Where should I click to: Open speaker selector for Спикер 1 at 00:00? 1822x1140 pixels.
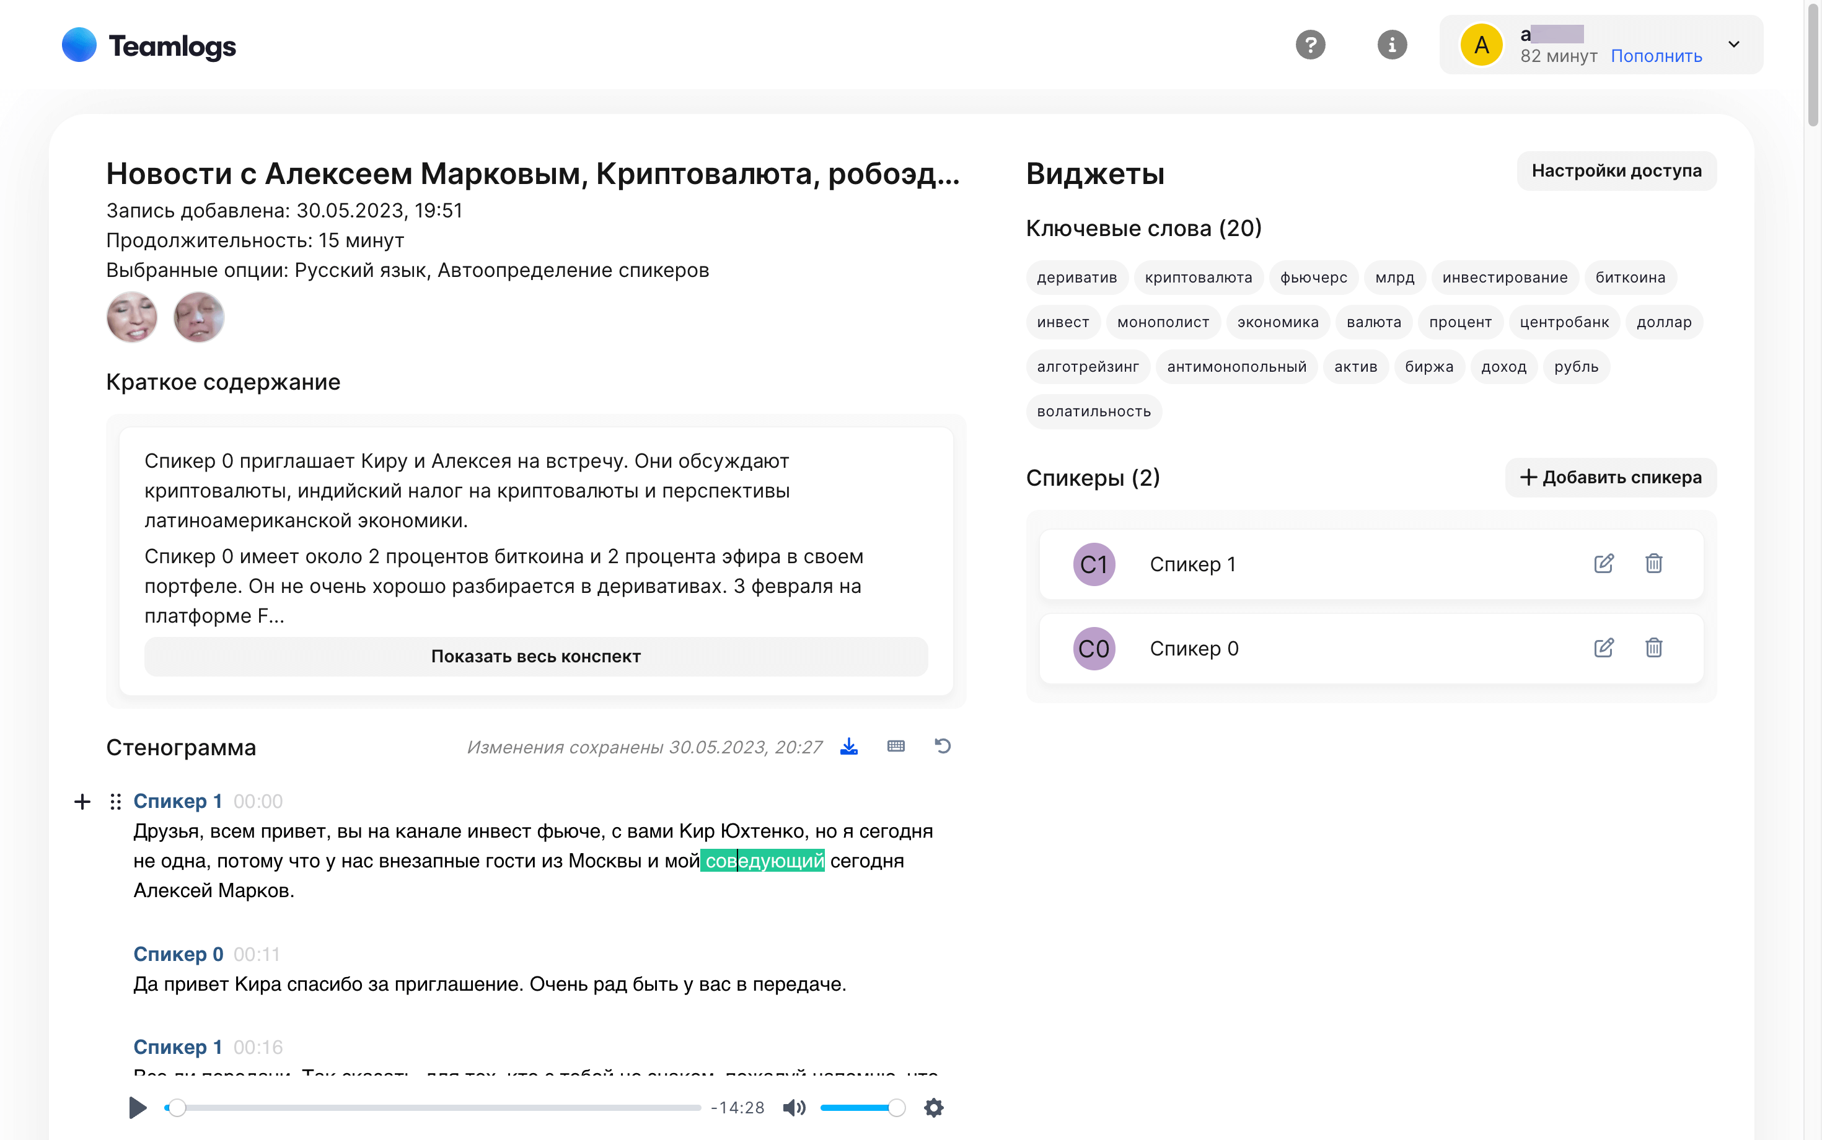point(178,800)
